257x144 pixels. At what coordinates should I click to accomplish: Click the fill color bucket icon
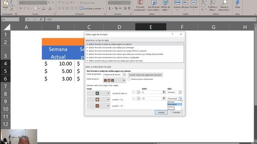click(x=43, y=8)
